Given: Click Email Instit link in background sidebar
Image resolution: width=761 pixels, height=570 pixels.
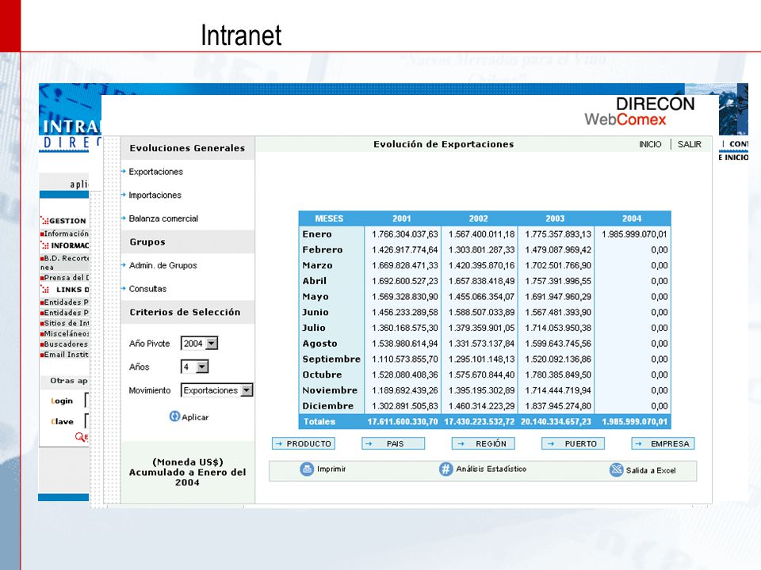Looking at the screenshot, I should coord(67,355).
